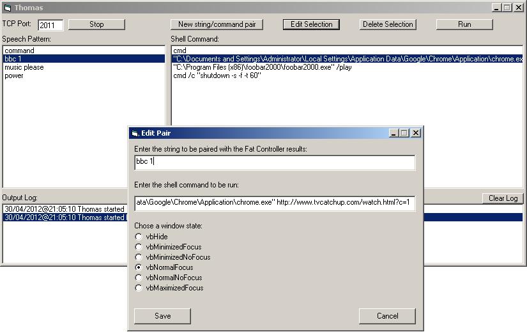This screenshot has height=332, width=527.
Task: Click the Thomas window title bar icon
Action: 8,8
